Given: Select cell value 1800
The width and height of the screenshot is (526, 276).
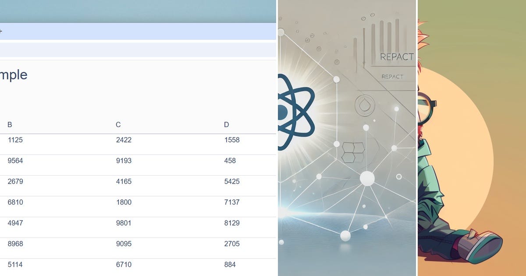Looking at the screenshot, I should (124, 202).
